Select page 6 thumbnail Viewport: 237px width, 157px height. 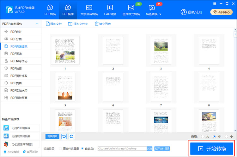[x=113, y=87]
